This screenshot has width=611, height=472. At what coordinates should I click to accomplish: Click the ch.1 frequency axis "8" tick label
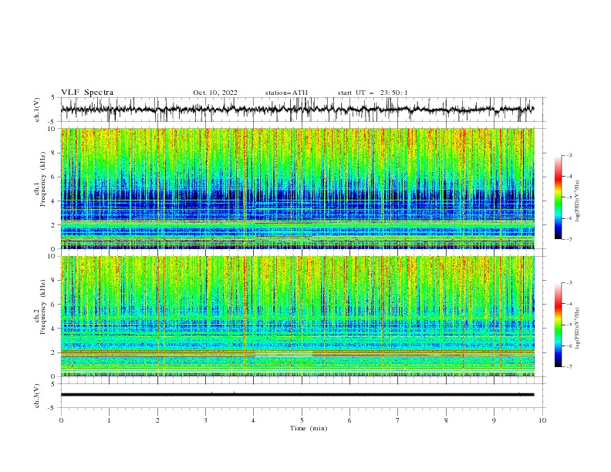54,153
